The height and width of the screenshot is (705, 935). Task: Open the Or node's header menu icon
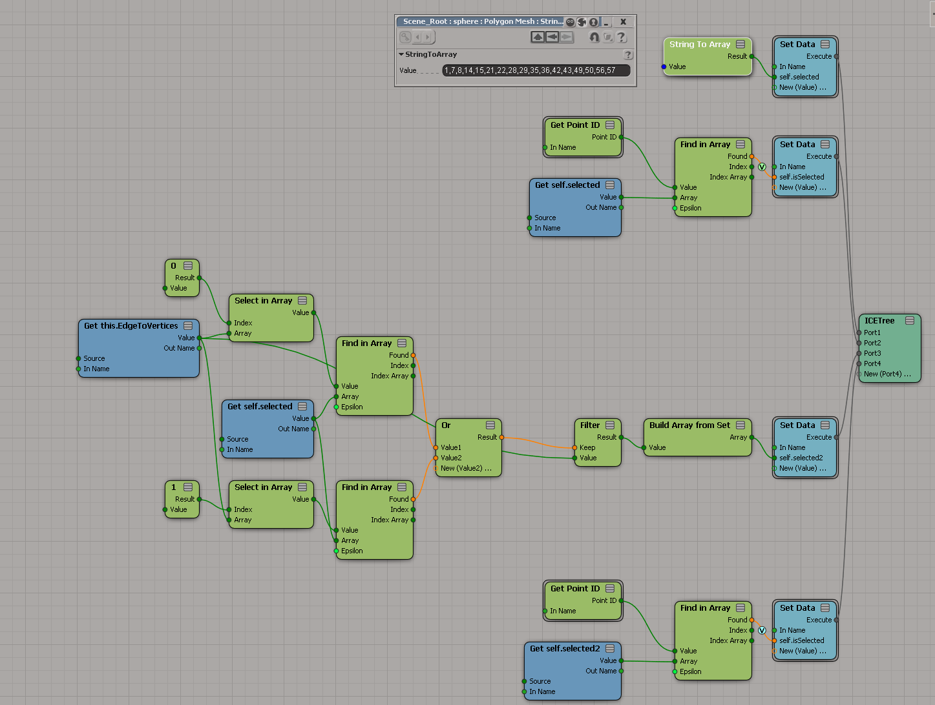[x=490, y=425]
